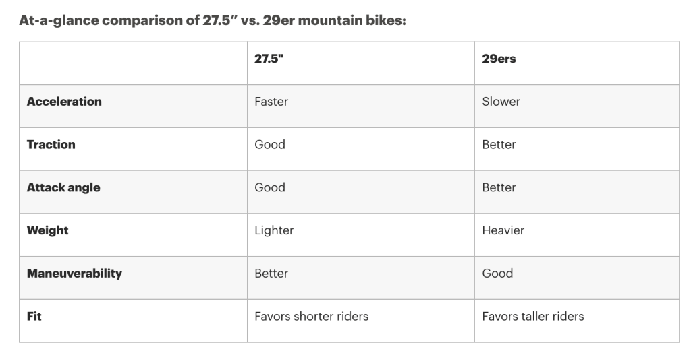Click the Favors taller riders cell
The image size is (691, 353).
tap(533, 316)
